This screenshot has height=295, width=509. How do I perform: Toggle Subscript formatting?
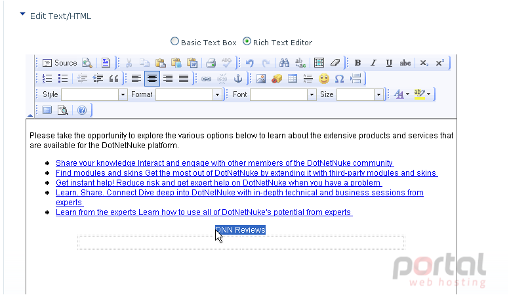[424, 63]
